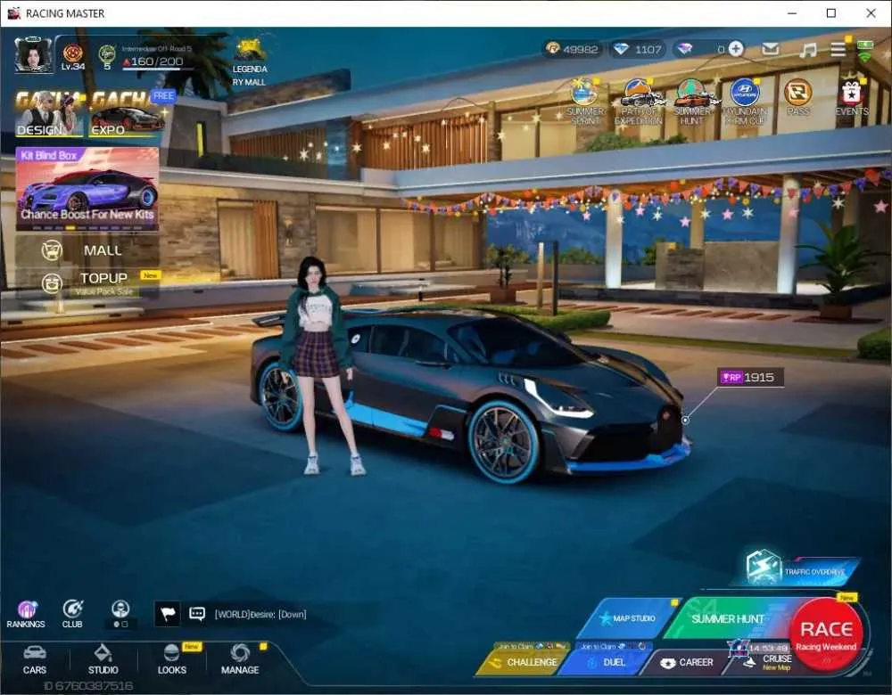Open the green Summer Hunt mode button
The height and width of the screenshot is (695, 892).
pyautogui.click(x=728, y=618)
